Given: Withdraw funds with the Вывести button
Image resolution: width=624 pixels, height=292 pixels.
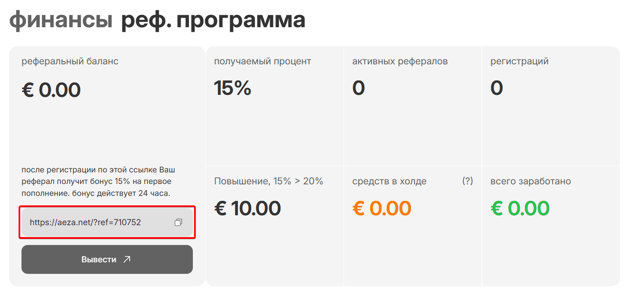Looking at the screenshot, I should [107, 259].
